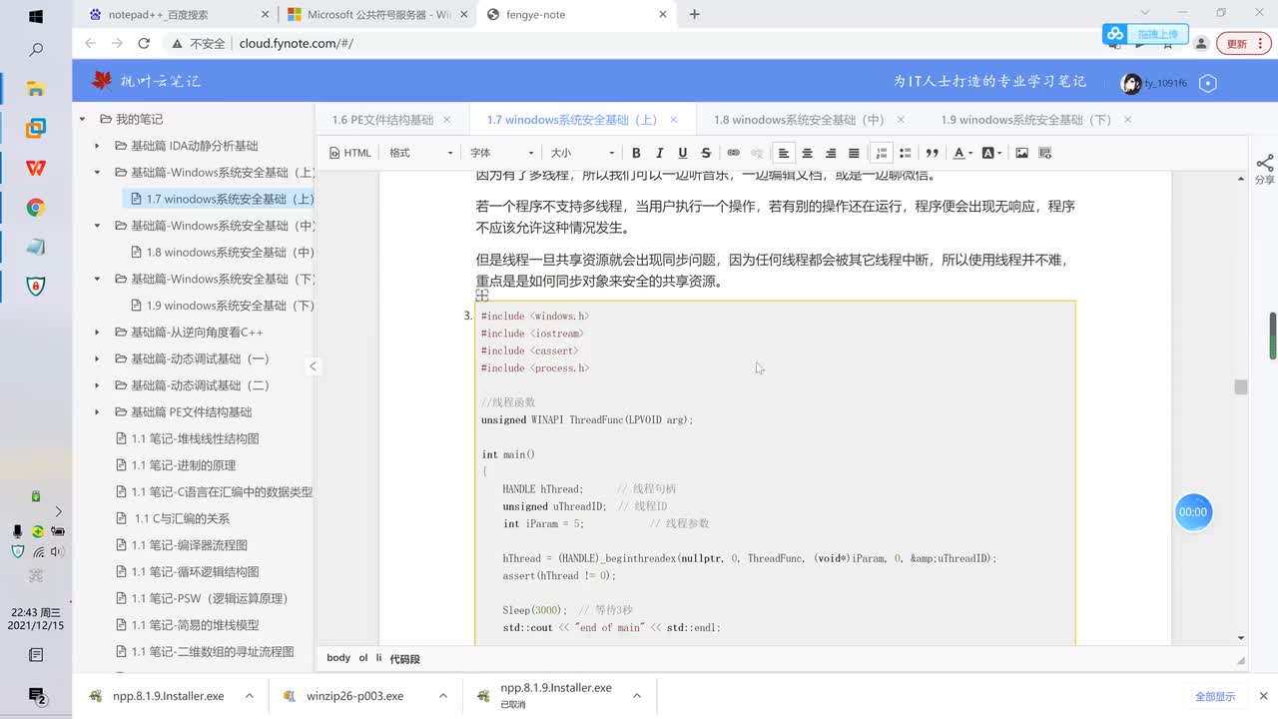The height and width of the screenshot is (719, 1278).
Task: Toggle bulleted list
Action: [x=905, y=153]
